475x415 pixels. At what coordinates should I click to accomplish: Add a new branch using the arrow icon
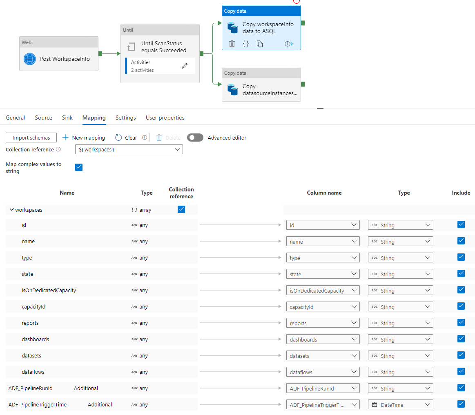289,44
